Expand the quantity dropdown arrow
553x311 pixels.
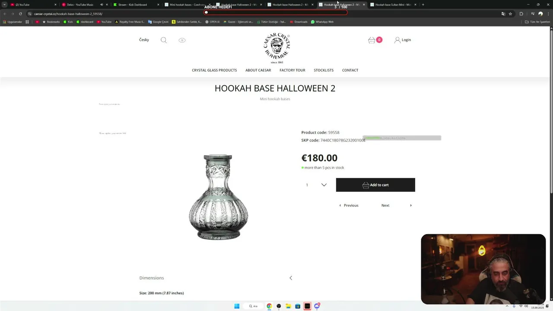click(x=324, y=185)
